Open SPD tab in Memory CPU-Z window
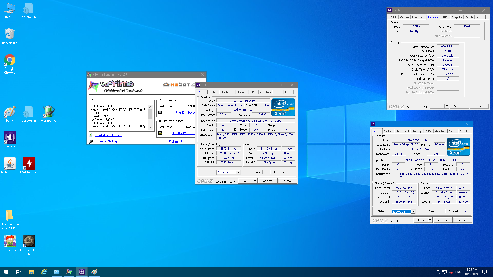 point(444,17)
